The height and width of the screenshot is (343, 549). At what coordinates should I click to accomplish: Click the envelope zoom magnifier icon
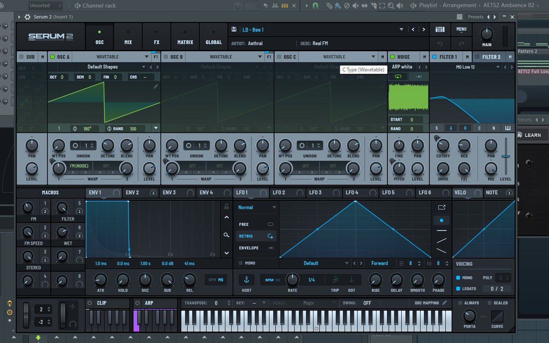226,235
